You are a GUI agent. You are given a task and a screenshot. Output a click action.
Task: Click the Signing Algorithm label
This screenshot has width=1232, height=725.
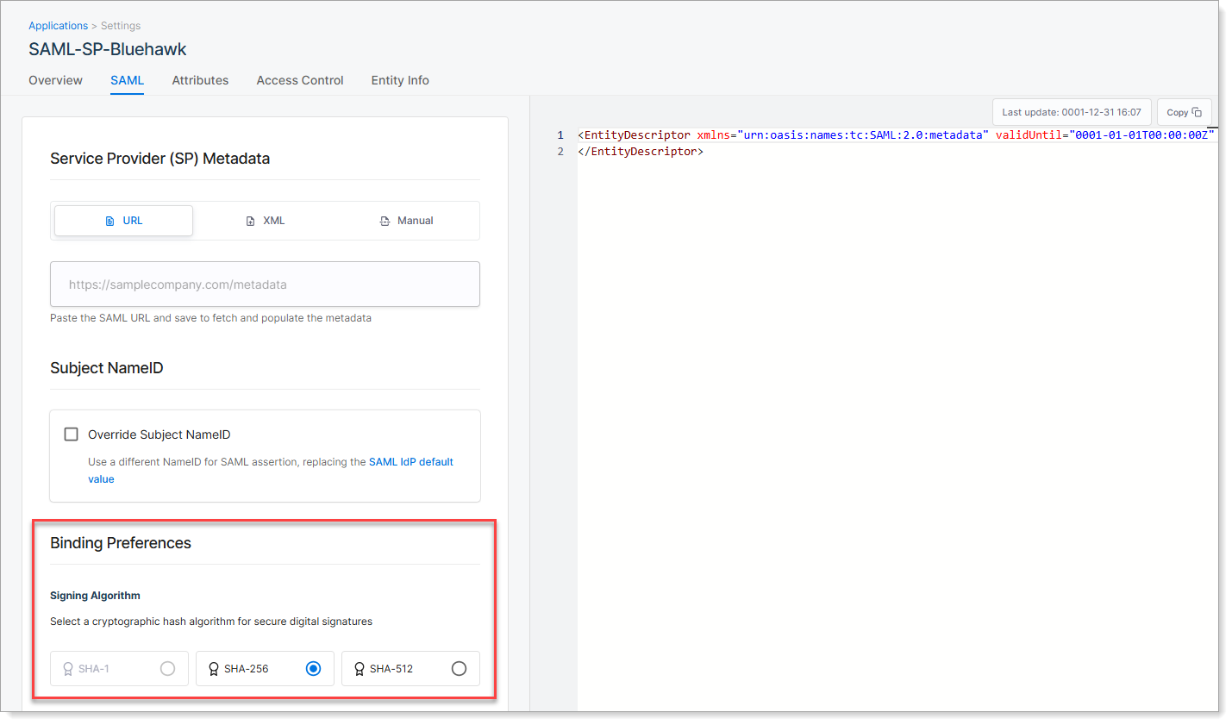95,596
